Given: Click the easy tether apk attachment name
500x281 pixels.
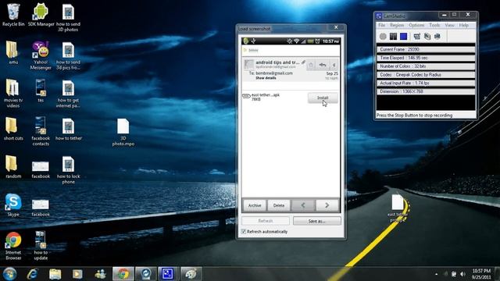Looking at the screenshot, I should pos(266,95).
